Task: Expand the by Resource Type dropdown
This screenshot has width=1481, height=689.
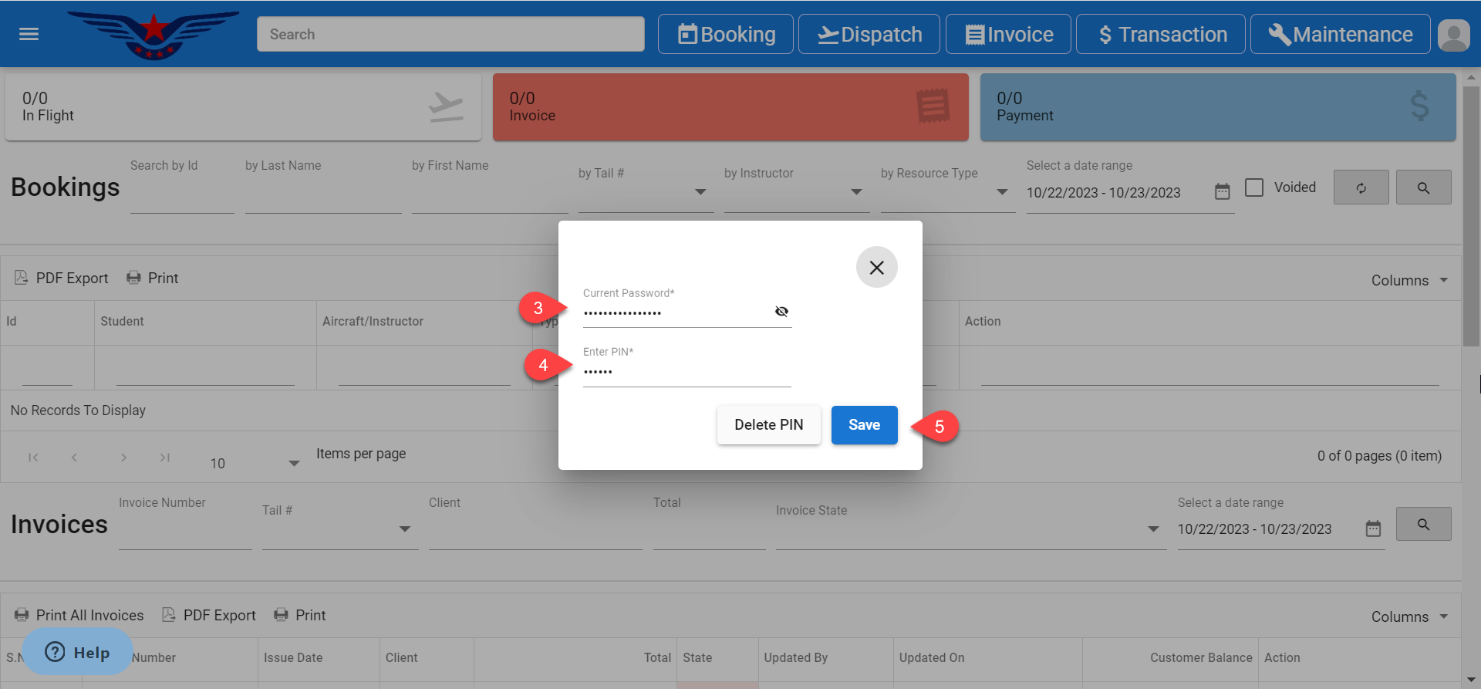Action: click(x=1001, y=192)
